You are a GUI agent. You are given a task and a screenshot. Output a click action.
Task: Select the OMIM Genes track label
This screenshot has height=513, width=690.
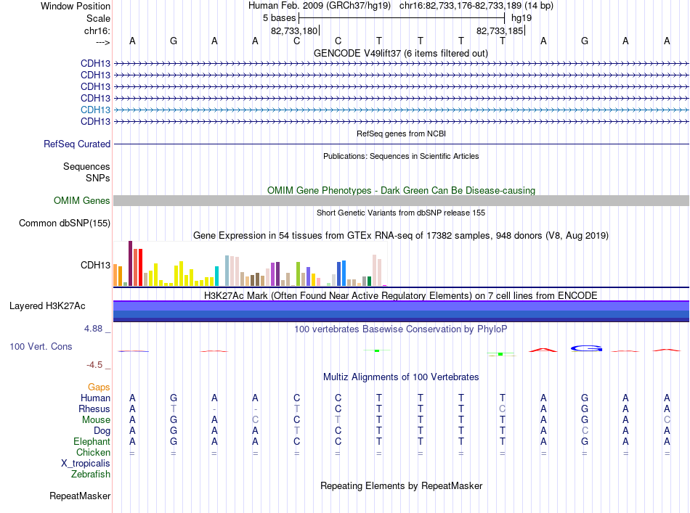coord(81,200)
